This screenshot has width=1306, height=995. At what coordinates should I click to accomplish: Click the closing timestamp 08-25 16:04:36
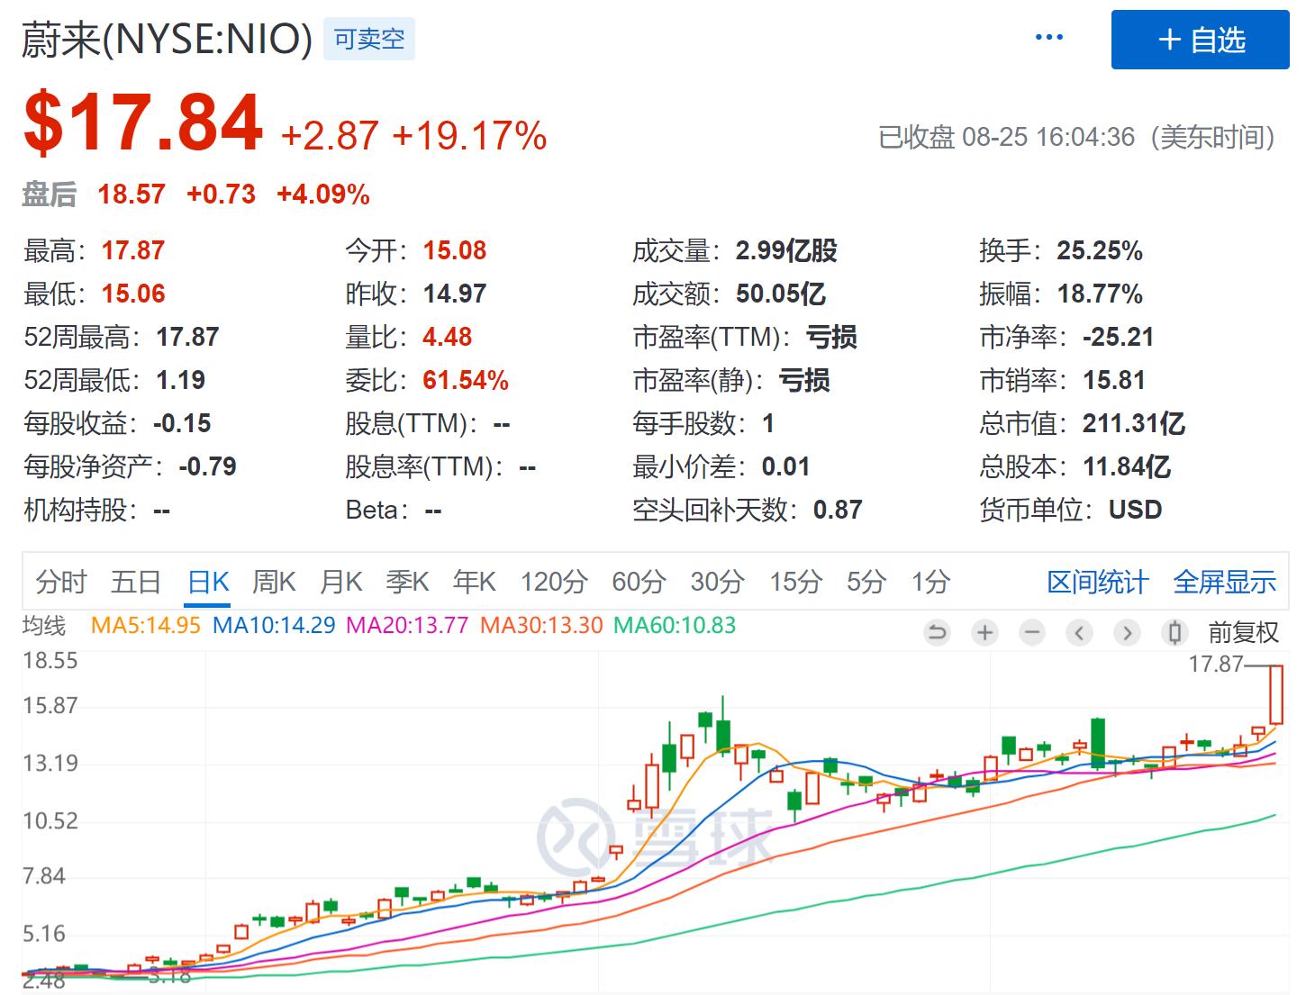pos(1048,137)
